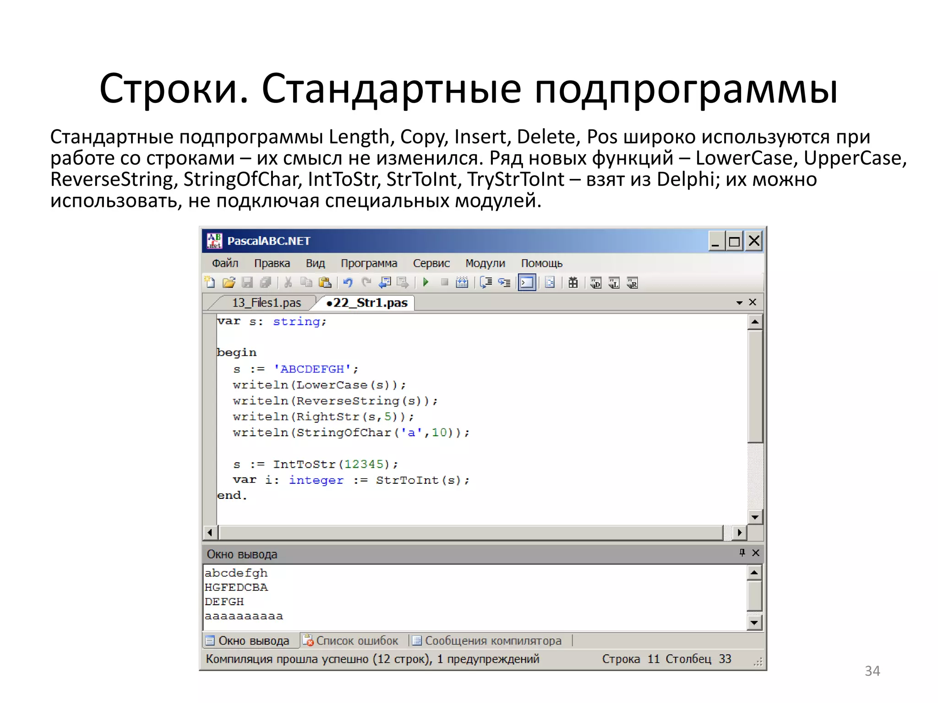Open the editor tab list dropdown arrow
Screen dimensions: 938x703
point(739,303)
